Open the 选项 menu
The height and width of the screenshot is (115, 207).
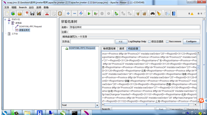(x=39, y=7)
